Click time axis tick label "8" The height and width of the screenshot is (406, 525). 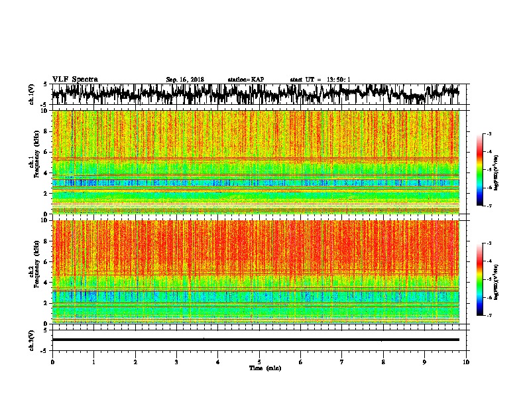point(383,362)
